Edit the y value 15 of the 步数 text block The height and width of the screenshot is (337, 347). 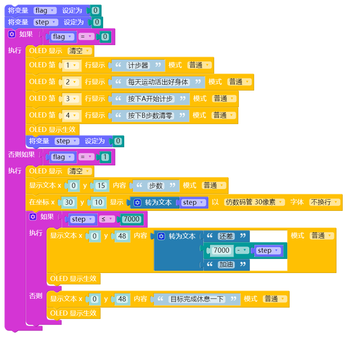coord(101,185)
